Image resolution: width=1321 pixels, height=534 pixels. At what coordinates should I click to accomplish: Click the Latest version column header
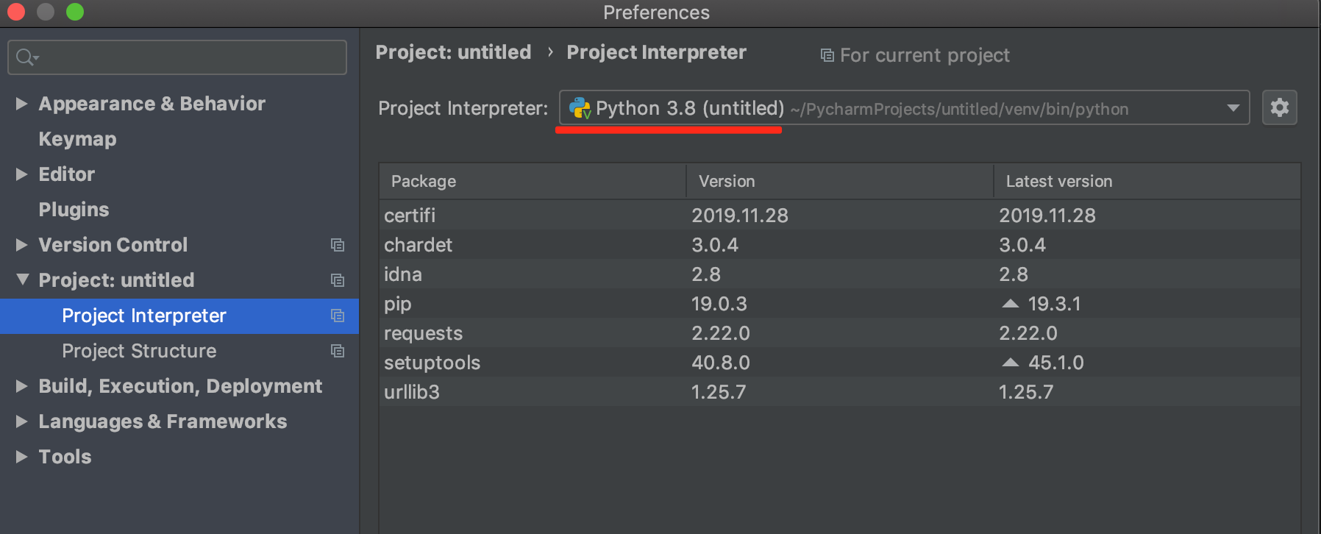(x=1147, y=181)
